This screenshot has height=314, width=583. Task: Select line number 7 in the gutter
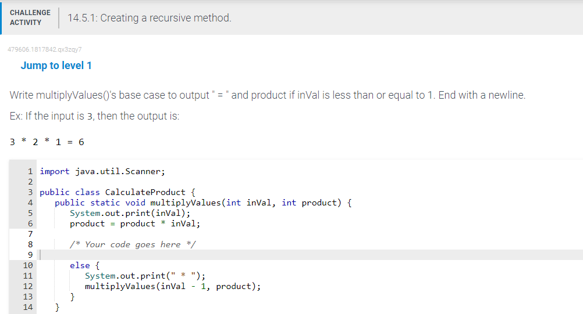pyautogui.click(x=30, y=234)
